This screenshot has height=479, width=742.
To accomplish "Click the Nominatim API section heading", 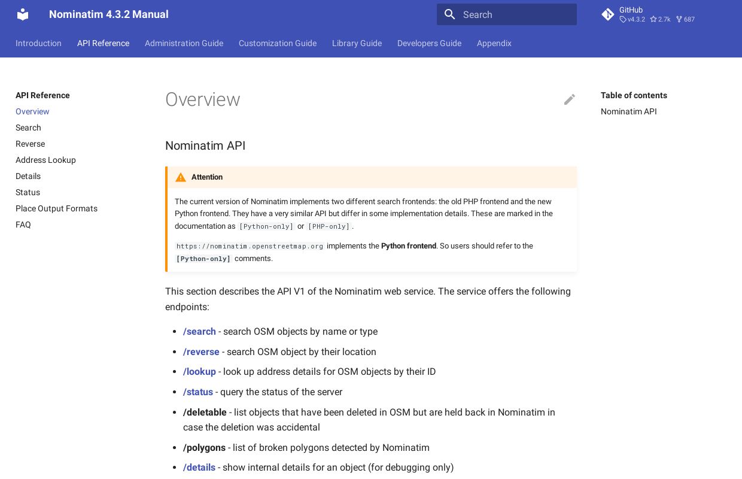I will 205,145.
